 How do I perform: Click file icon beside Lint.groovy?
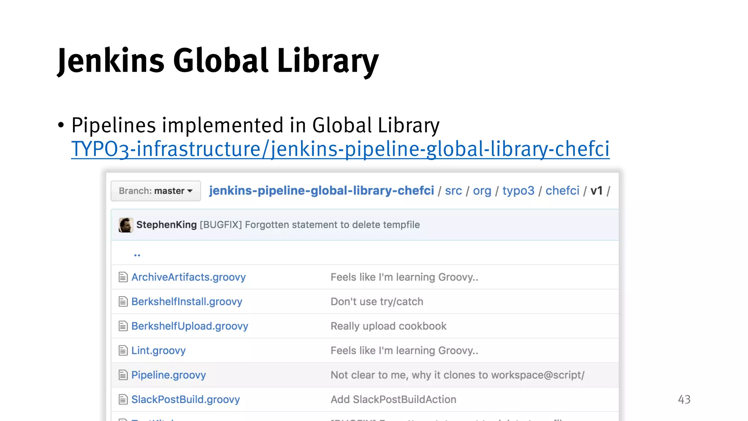click(123, 351)
